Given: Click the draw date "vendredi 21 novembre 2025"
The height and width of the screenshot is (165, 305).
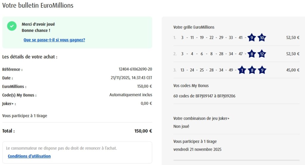Looking at the screenshot, I should point(197,149).
